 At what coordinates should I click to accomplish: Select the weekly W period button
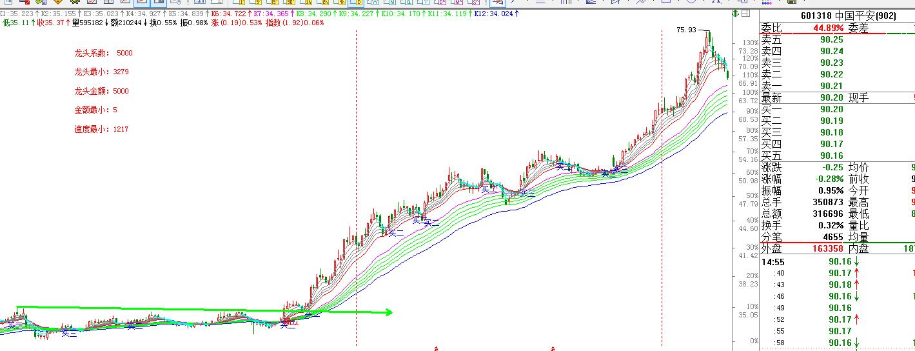click(x=373, y=3)
